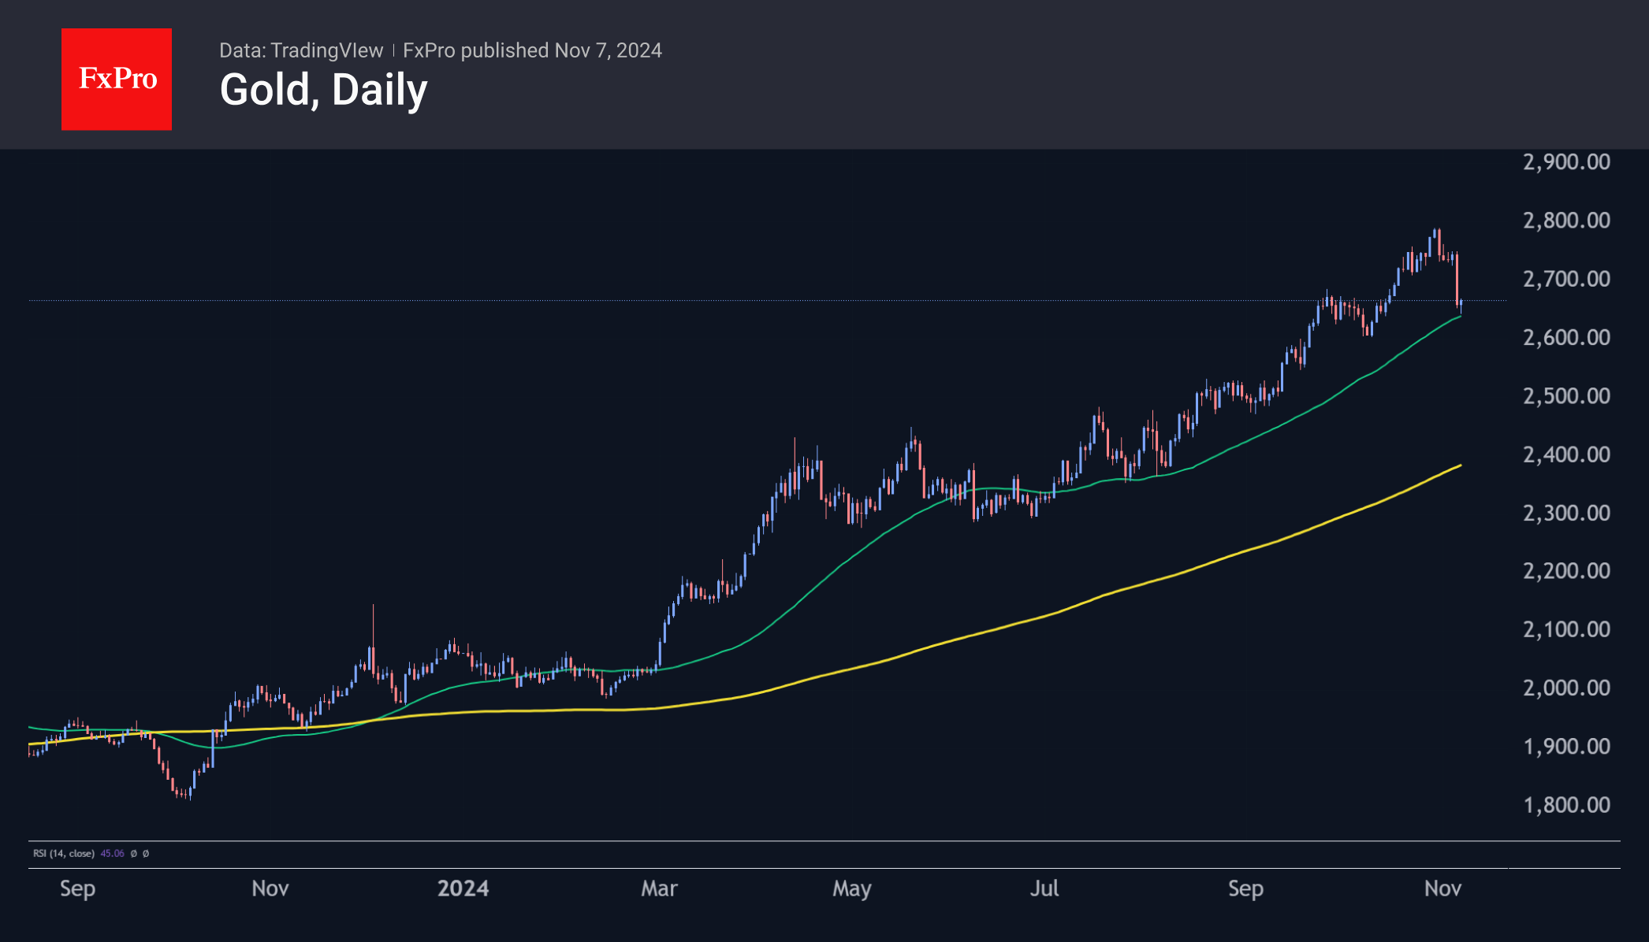Click the red FxPro logo
The image size is (1649, 942).
tap(117, 79)
